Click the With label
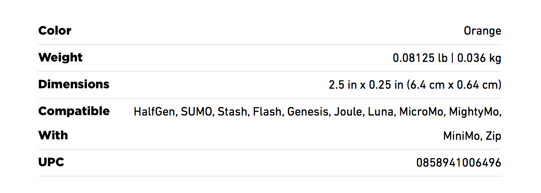Viewport: 541px width, 193px height. pos(53,135)
